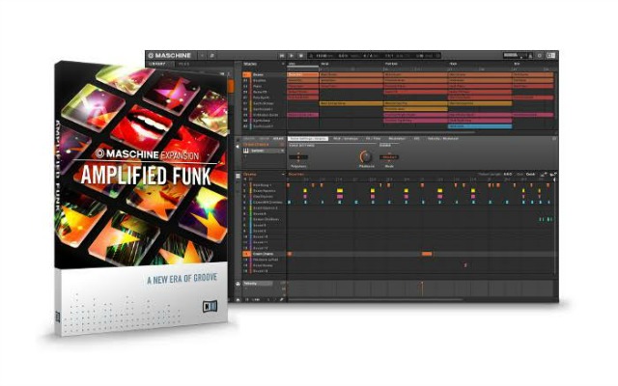Viewport: 618px width, 386px height.
Task: Open the settings icon in the top-right header
Action: (540, 56)
